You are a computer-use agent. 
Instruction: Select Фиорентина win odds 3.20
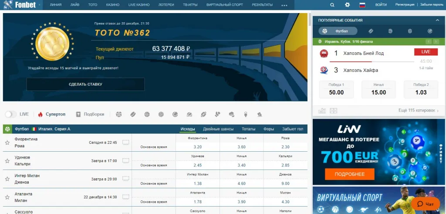pos(197,147)
